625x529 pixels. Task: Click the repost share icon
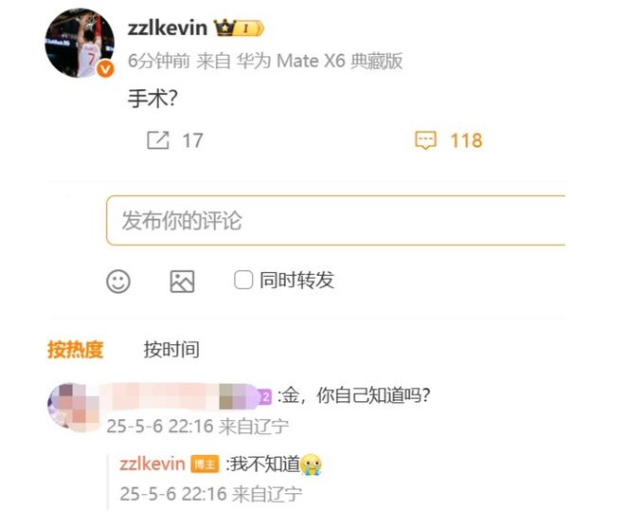coord(158,140)
